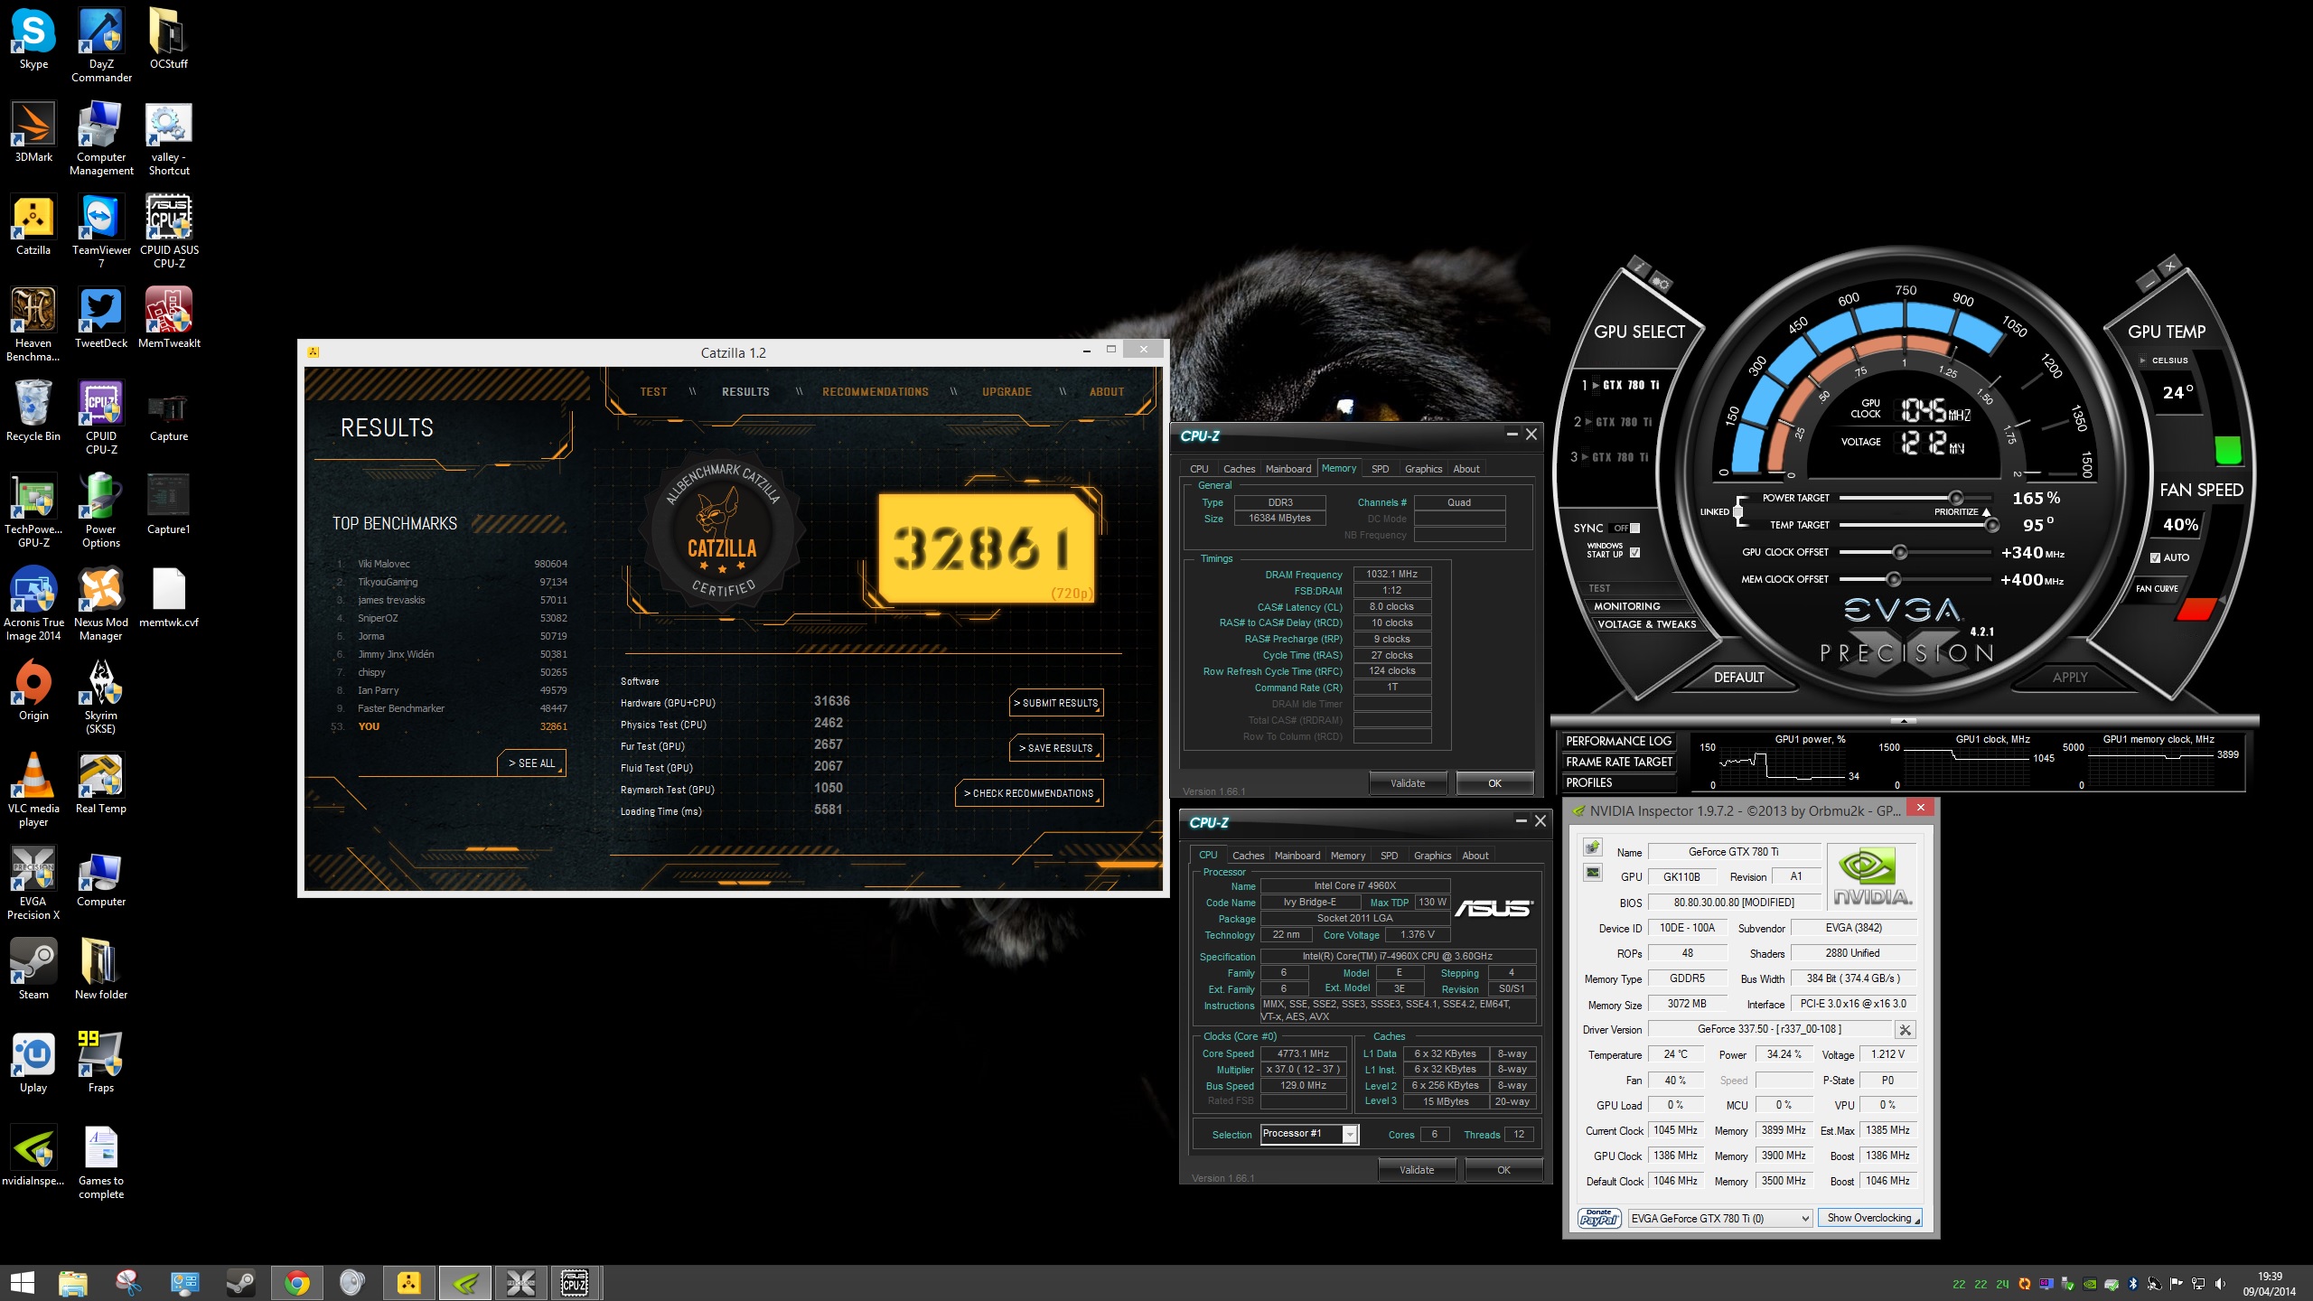Viewport: 2313px width, 1301px height.
Task: Open PROFILES in EVGA Precision
Action: click(x=1618, y=782)
